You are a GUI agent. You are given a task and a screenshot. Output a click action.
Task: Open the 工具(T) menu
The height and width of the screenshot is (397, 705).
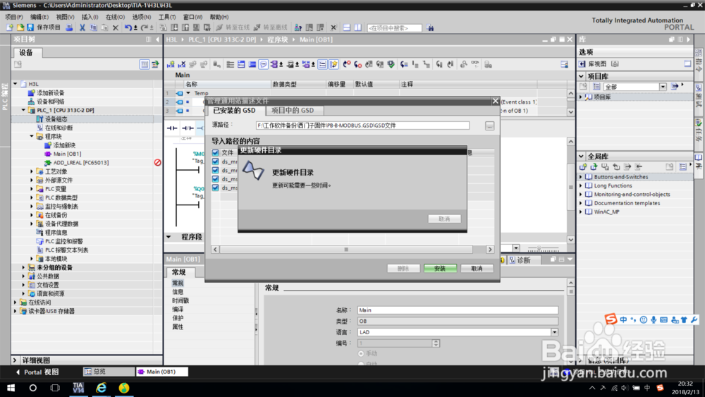tap(167, 17)
